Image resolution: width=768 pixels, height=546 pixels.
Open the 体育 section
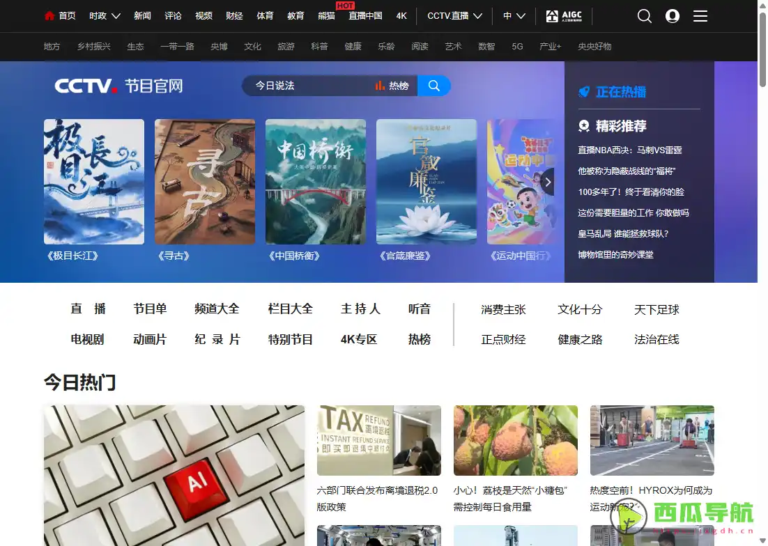(x=265, y=16)
